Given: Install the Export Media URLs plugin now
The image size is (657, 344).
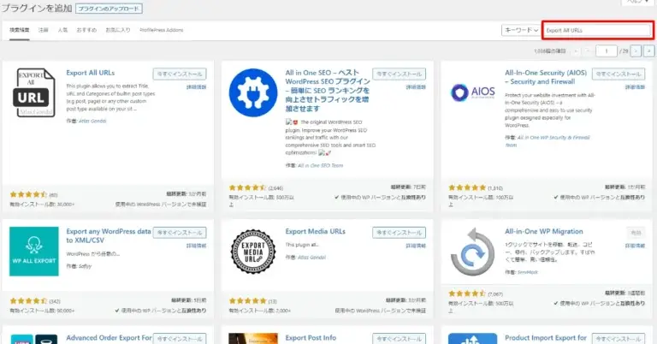Looking at the screenshot, I should click(399, 232).
